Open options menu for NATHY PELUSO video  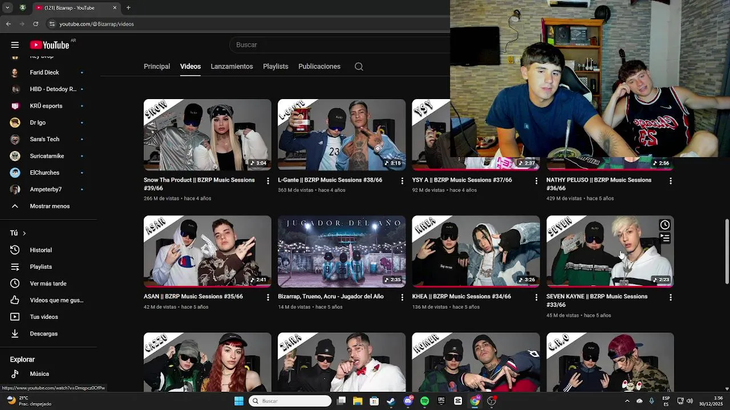point(671,181)
